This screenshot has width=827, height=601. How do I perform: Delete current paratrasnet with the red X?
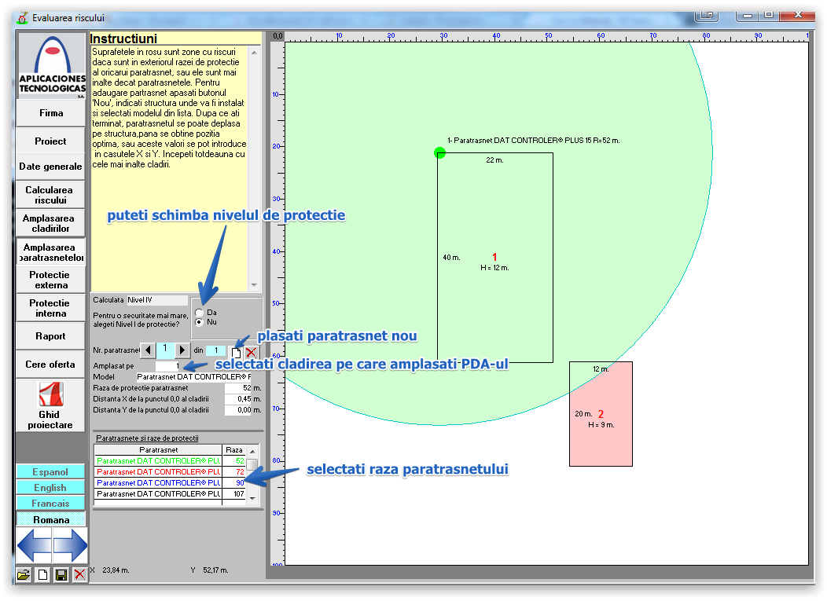pyautogui.click(x=251, y=353)
